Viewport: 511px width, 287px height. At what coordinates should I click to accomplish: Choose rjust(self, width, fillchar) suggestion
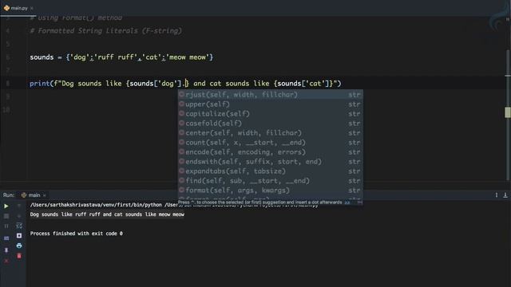point(270,95)
